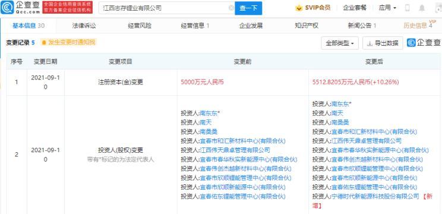Open the mobile phone icon in header
The height and width of the screenshot is (214, 442).
click(x=407, y=8)
